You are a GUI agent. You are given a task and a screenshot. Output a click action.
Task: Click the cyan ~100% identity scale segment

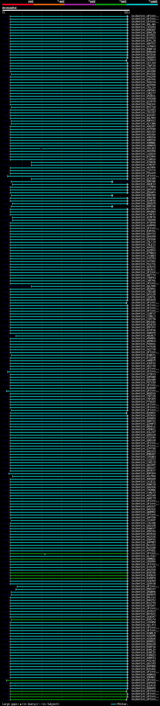click(x=142, y=5)
